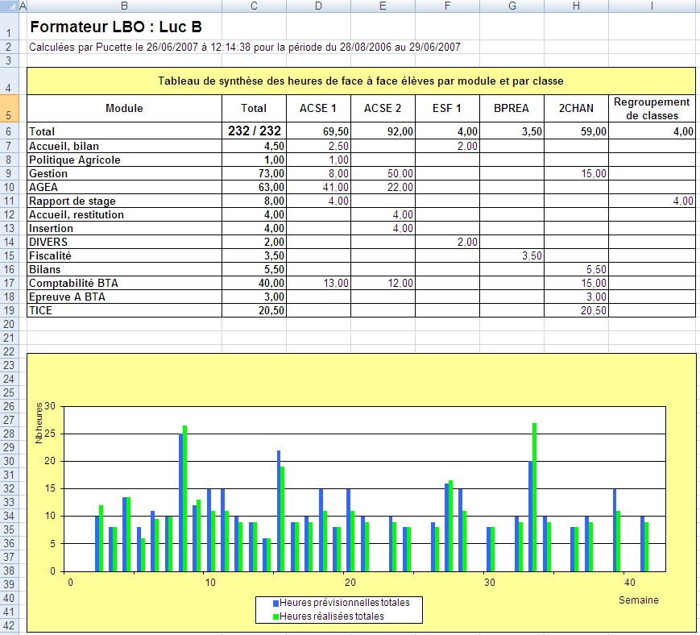
Task: Click "Heures réalisées totales" legend entry text
Action: tap(331, 616)
